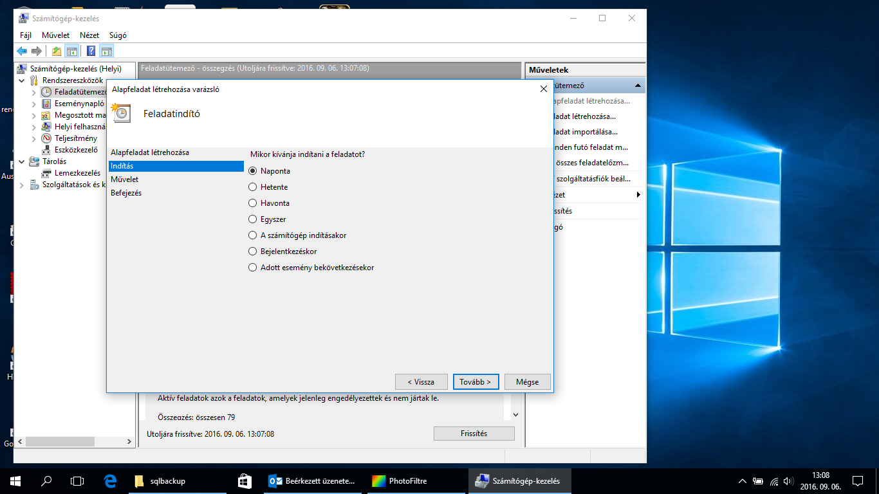Image resolution: width=879 pixels, height=494 pixels.
Task: Select the Hetente radio button
Action: (253, 187)
